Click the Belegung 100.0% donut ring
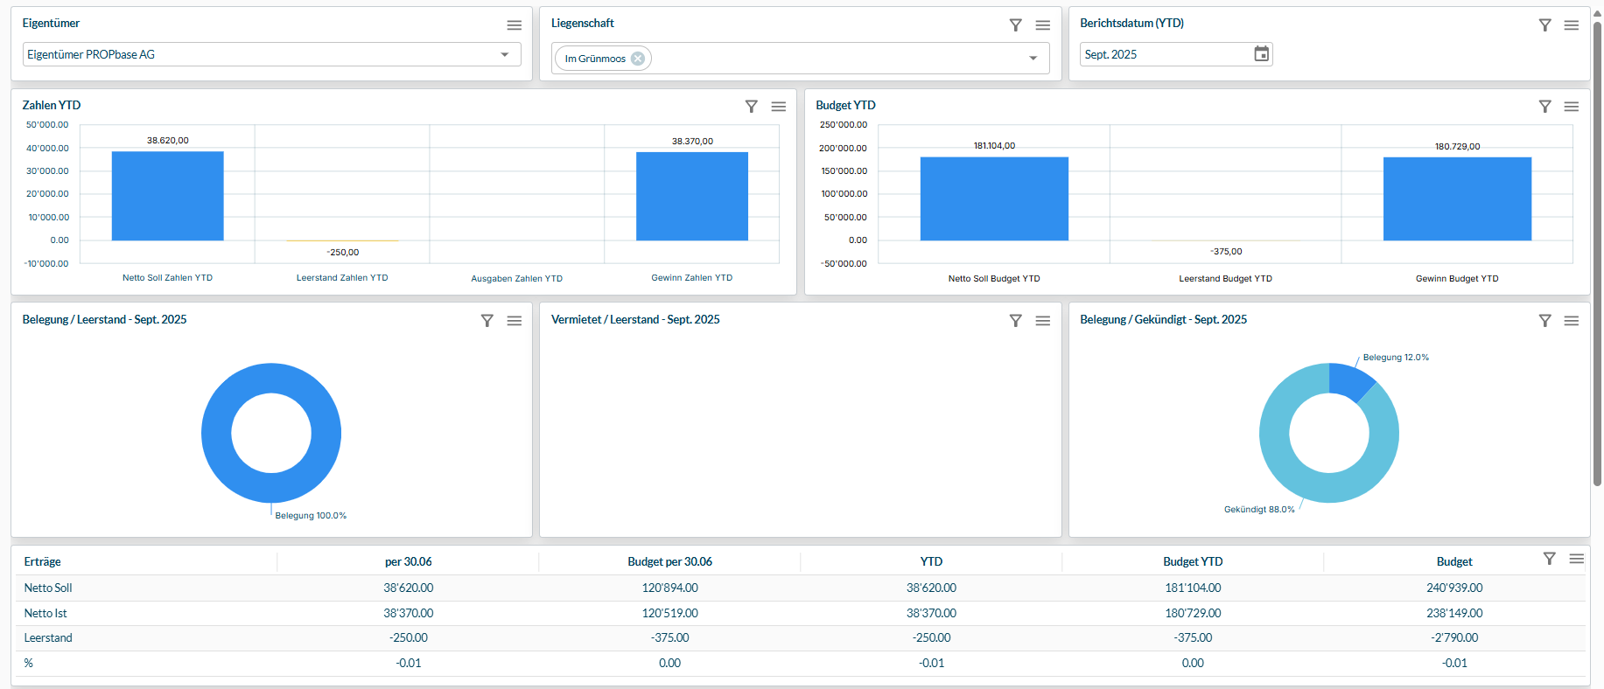1604x689 pixels. click(x=215, y=433)
